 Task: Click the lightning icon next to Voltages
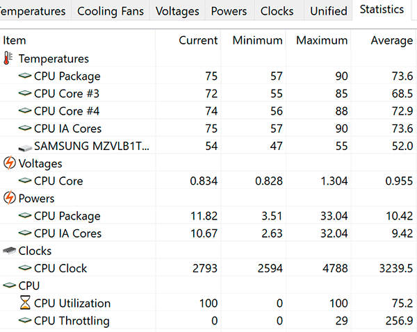coord(10,164)
